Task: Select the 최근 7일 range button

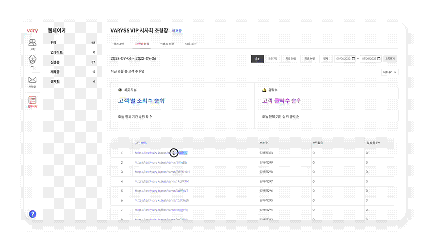Action: point(273,59)
